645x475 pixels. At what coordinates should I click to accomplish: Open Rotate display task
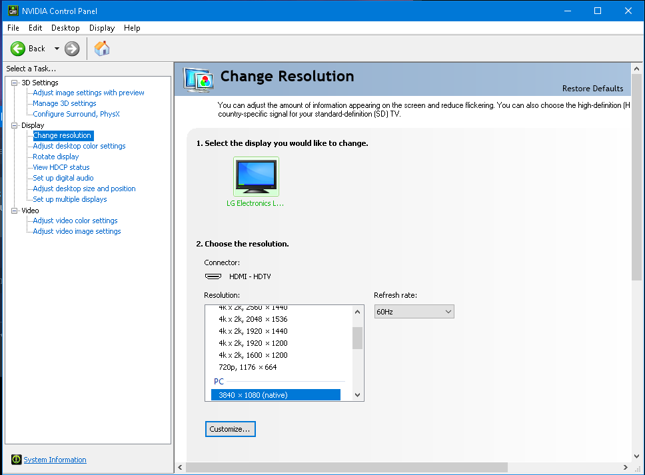pos(55,157)
